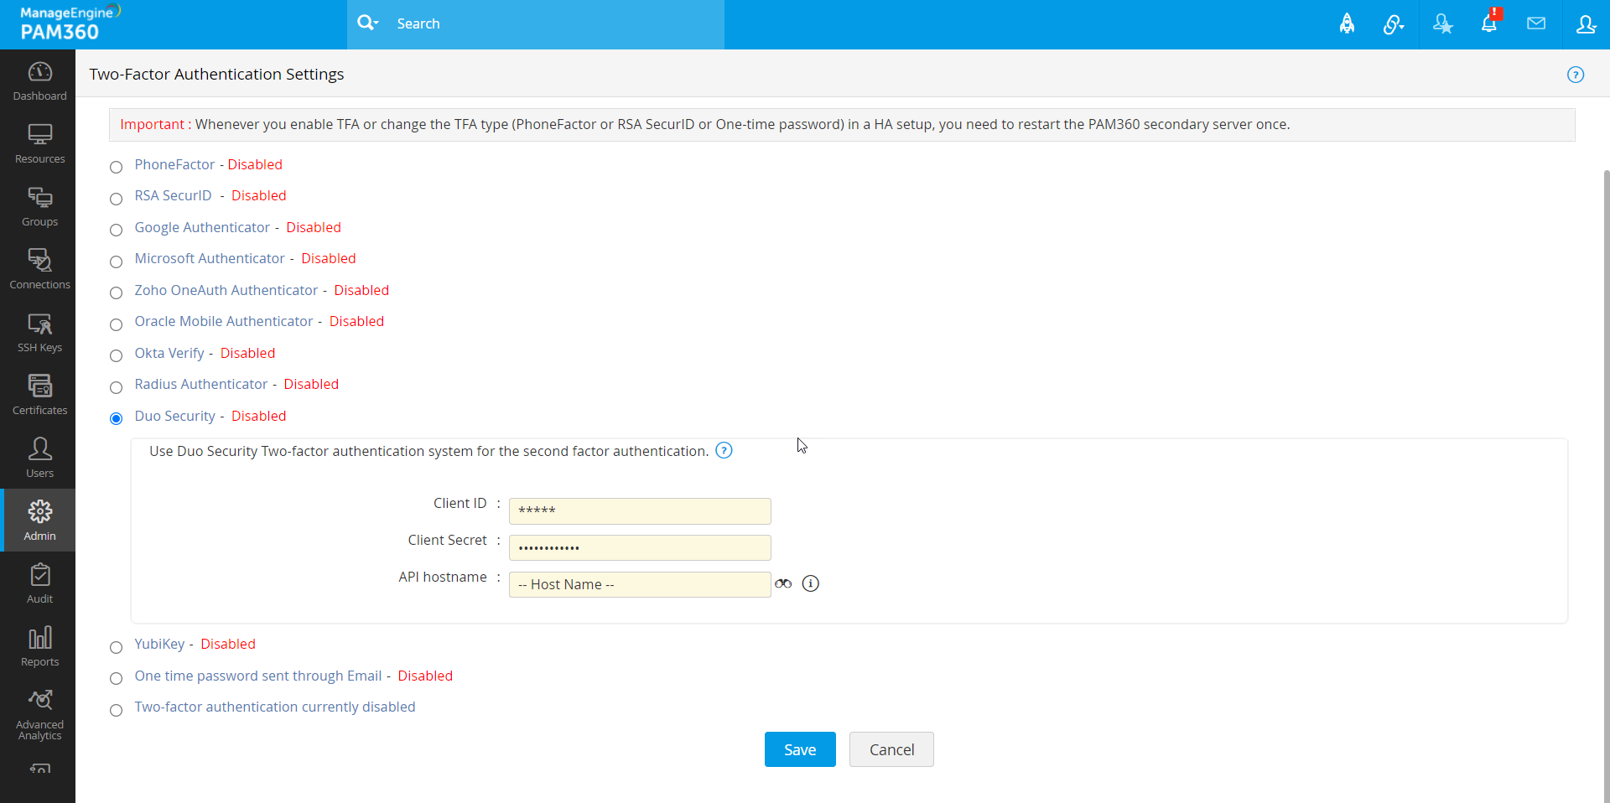Open Resources from the sidebar
Viewport: 1610px width, 803px height.
[x=39, y=144]
